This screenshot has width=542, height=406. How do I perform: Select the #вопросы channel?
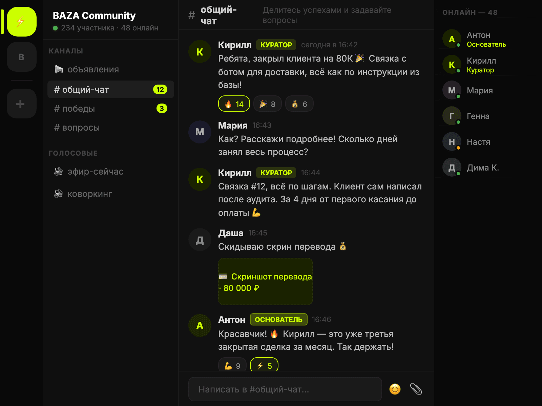pos(111,128)
